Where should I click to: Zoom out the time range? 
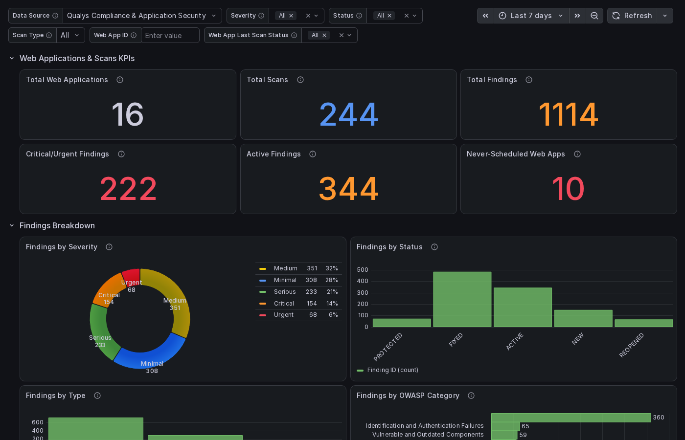click(x=594, y=16)
